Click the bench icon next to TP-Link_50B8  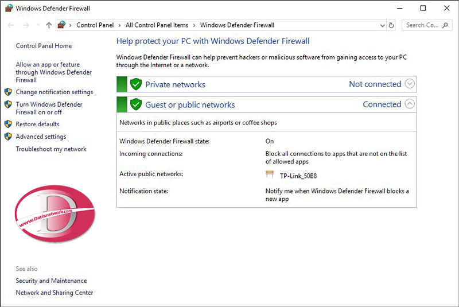pyautogui.click(x=270, y=174)
